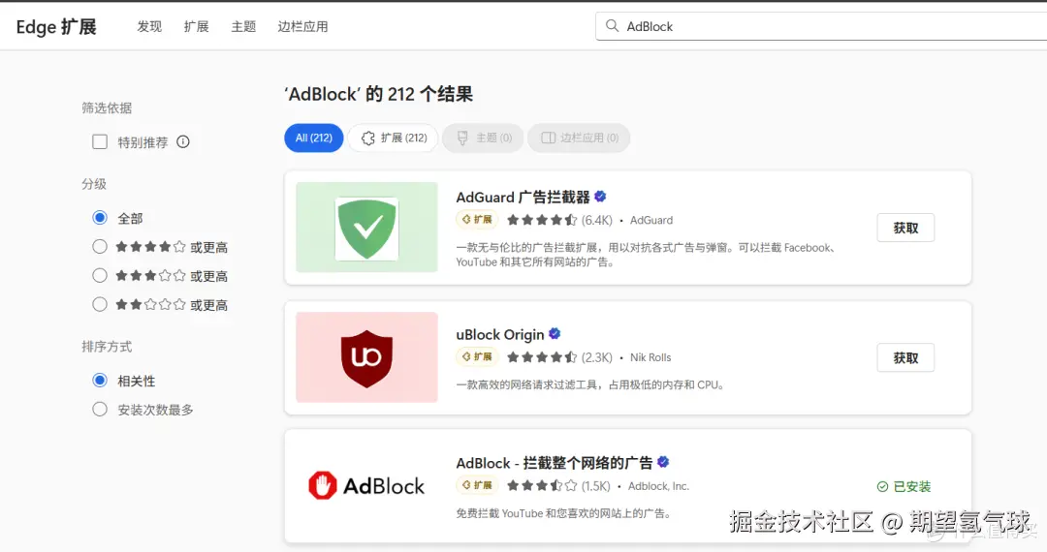Open the 扩展 navigation tab in header

(x=196, y=27)
